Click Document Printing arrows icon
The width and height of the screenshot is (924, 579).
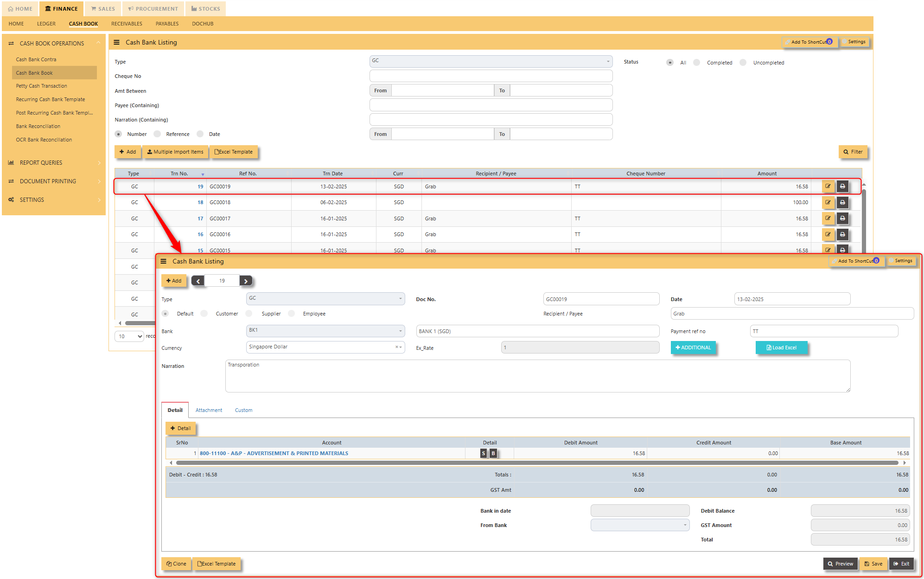[x=11, y=181]
